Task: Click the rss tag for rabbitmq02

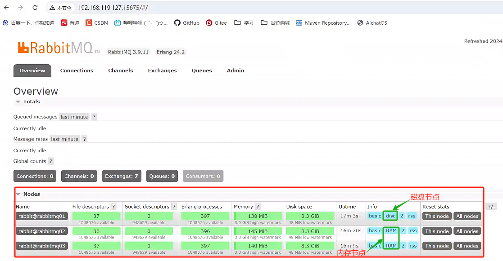Action: click(x=413, y=230)
